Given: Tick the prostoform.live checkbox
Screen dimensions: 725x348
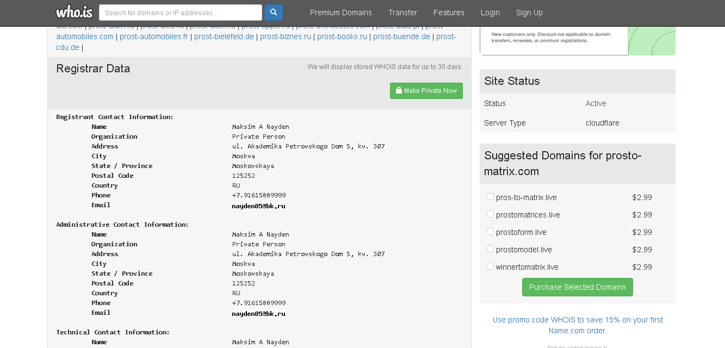Looking at the screenshot, I should tap(490, 232).
